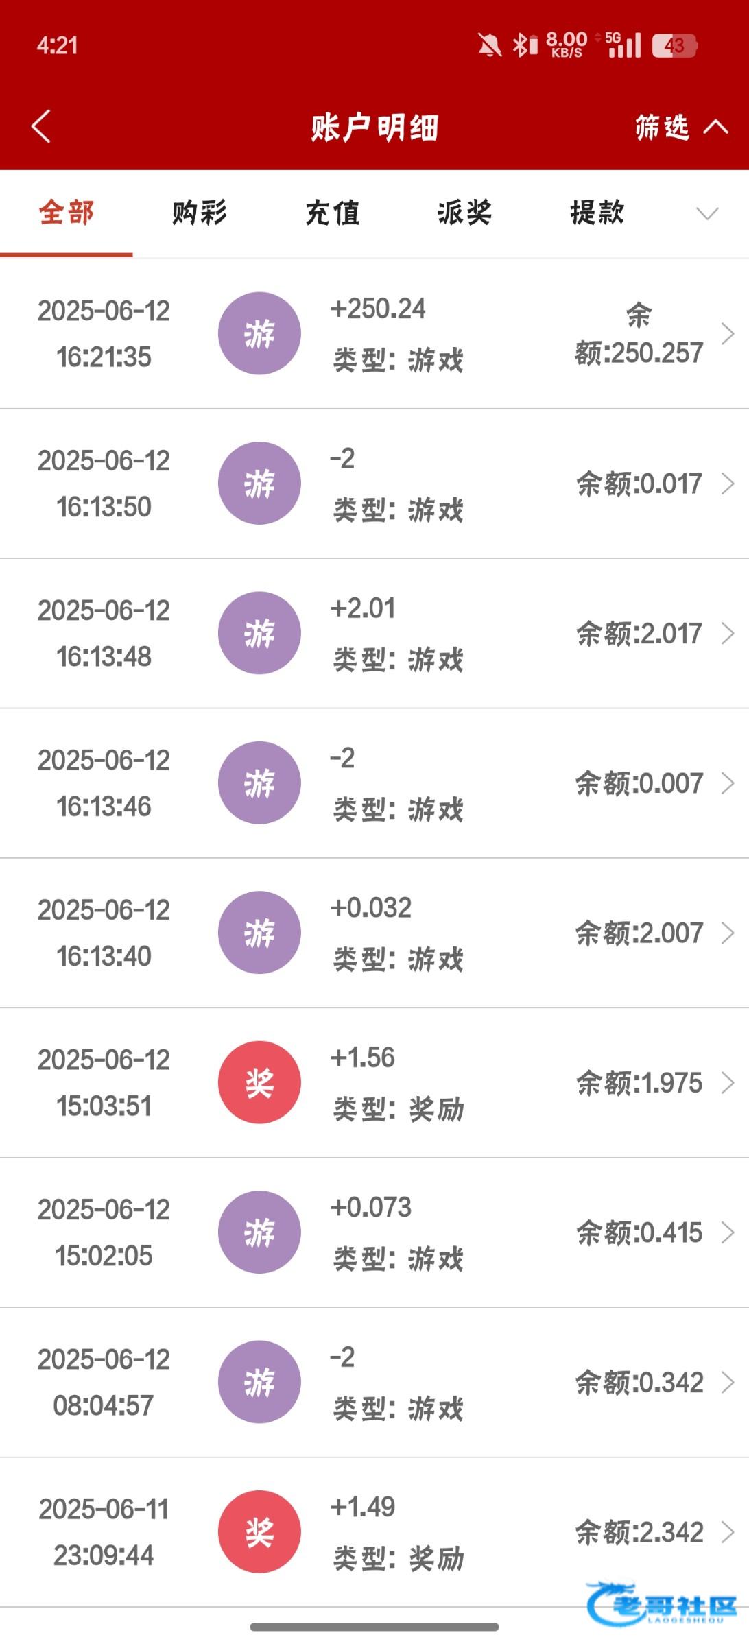Tap purple 游 icon for +250.24 entry
Viewport: 749px width, 1646px height.
[x=259, y=333]
